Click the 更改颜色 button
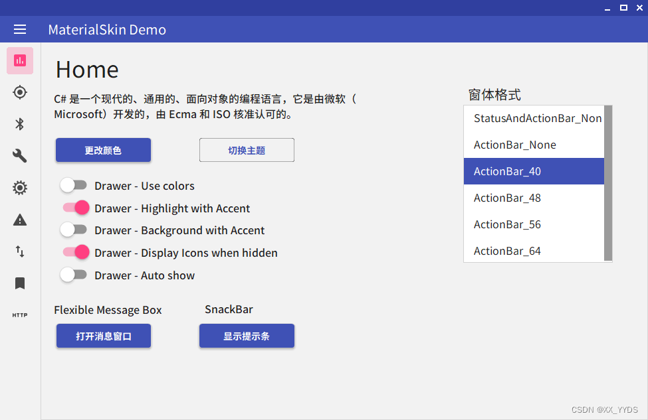This screenshot has width=648, height=420. [103, 150]
